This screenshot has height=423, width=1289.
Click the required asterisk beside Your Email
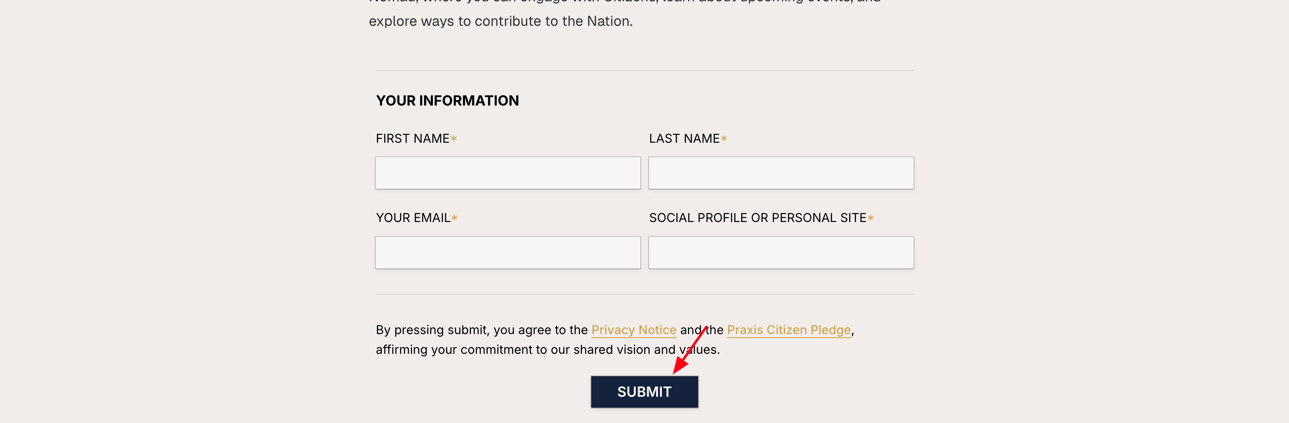pyautogui.click(x=454, y=218)
